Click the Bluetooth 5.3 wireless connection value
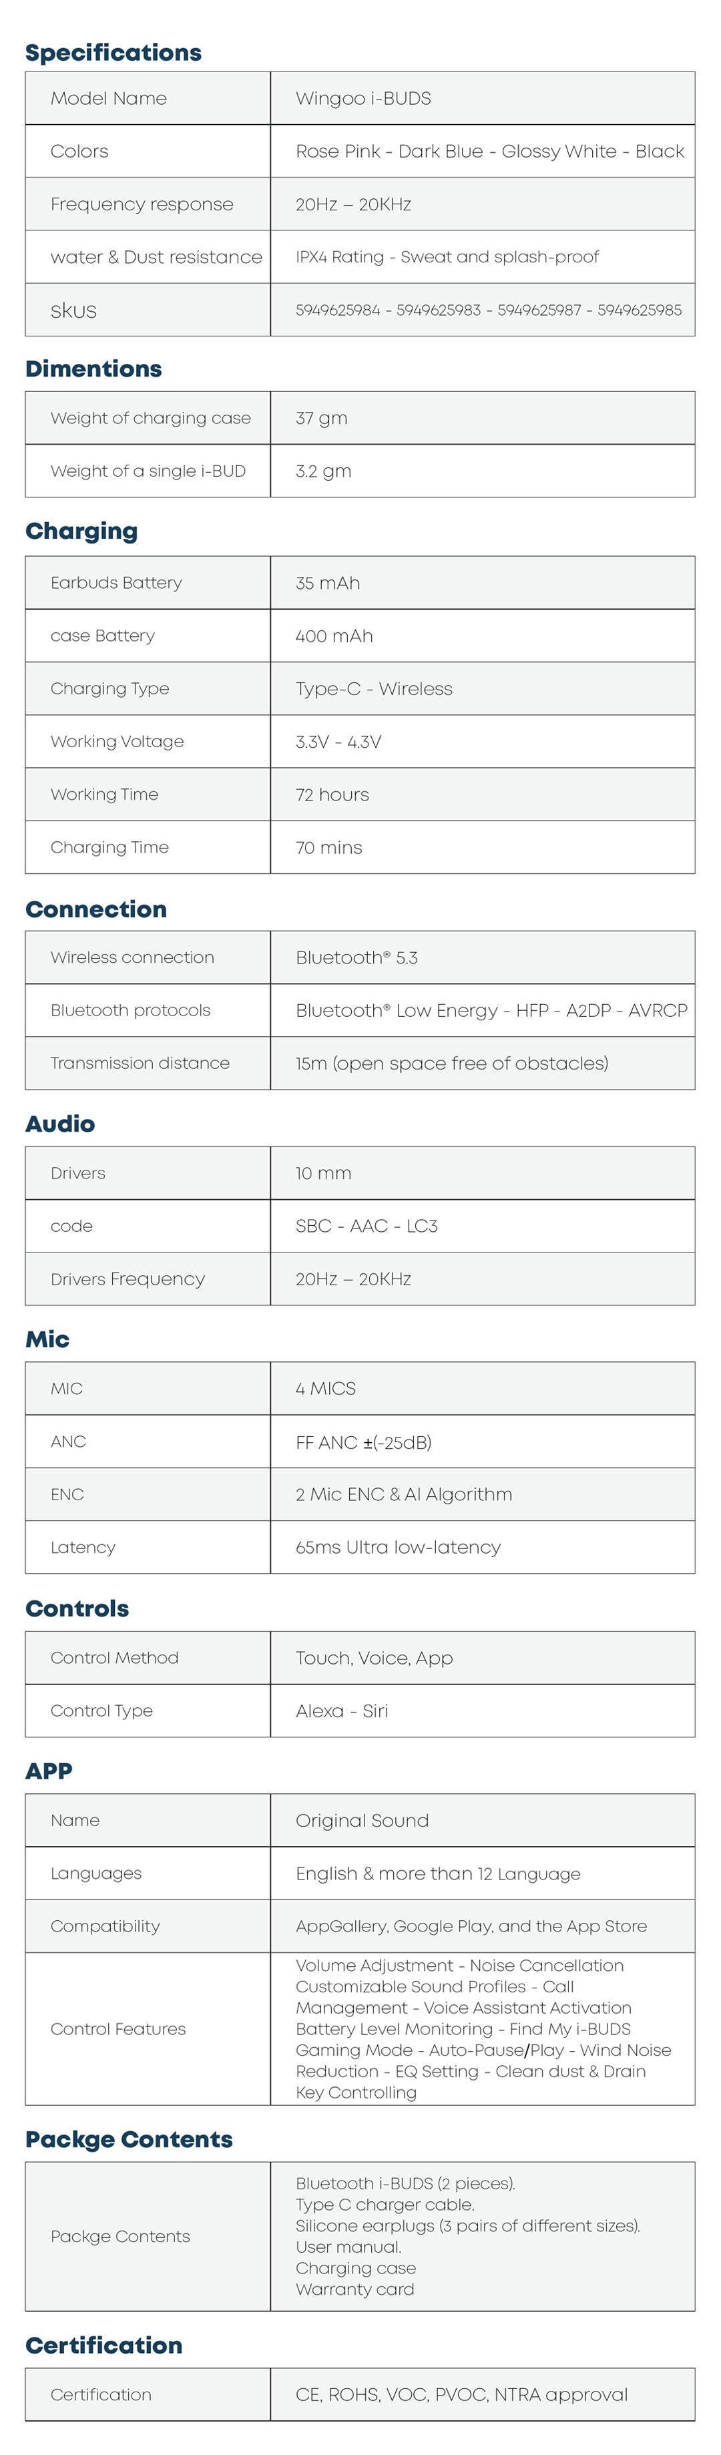Image resolution: width=721 pixels, height=2455 pixels. click(356, 958)
